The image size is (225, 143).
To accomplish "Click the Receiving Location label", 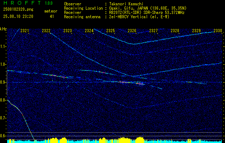I will coord(83,8).
